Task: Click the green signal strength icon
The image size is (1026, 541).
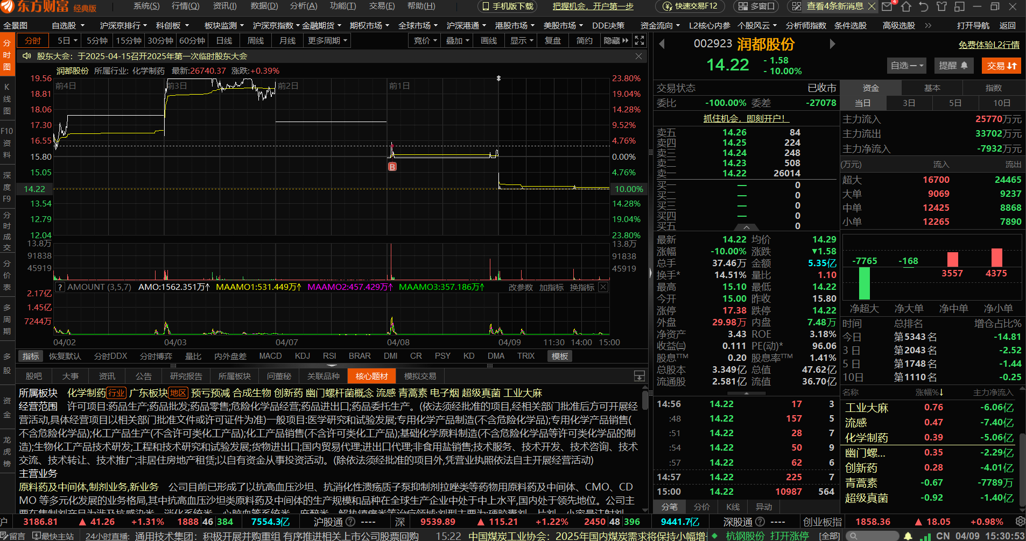Action: tap(925, 536)
